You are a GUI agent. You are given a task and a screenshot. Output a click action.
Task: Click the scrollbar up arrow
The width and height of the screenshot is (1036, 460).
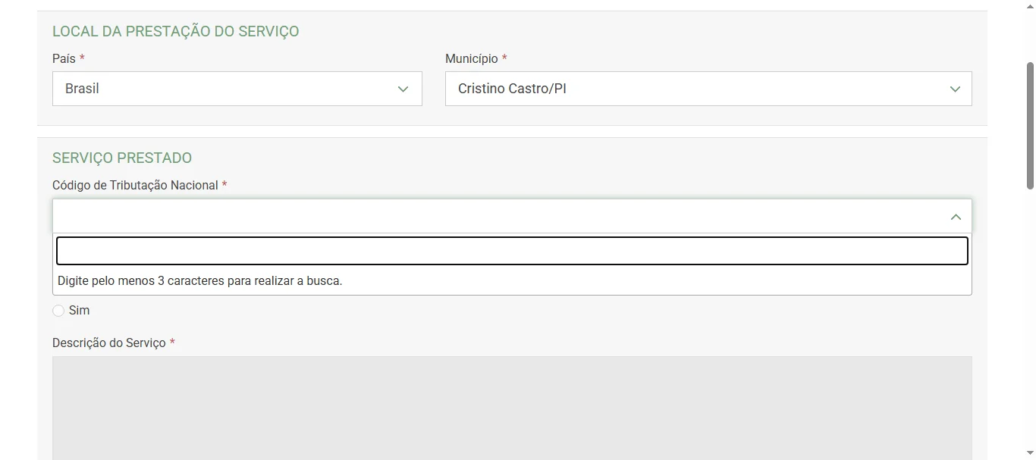point(1029,6)
